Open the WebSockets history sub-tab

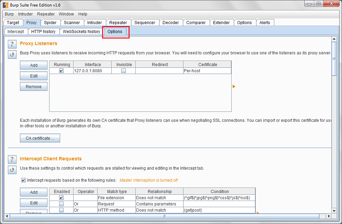[x=81, y=31]
